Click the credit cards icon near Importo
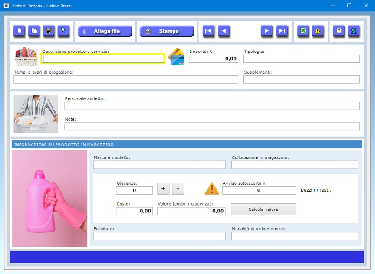Screen dimensions: 375x274 tap(176, 56)
